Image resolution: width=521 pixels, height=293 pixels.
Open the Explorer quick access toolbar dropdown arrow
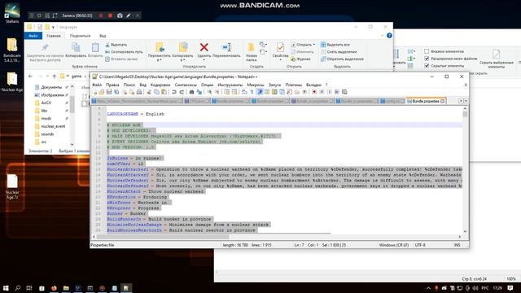tap(53, 27)
